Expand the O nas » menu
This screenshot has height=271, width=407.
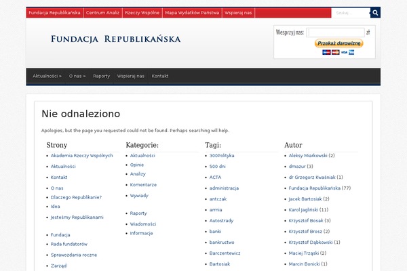tap(77, 76)
